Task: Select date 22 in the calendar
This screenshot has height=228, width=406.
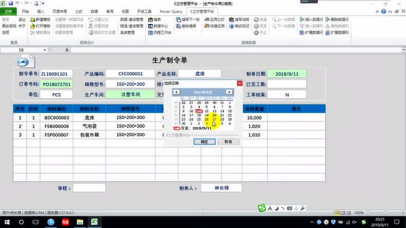Action: [230, 115]
